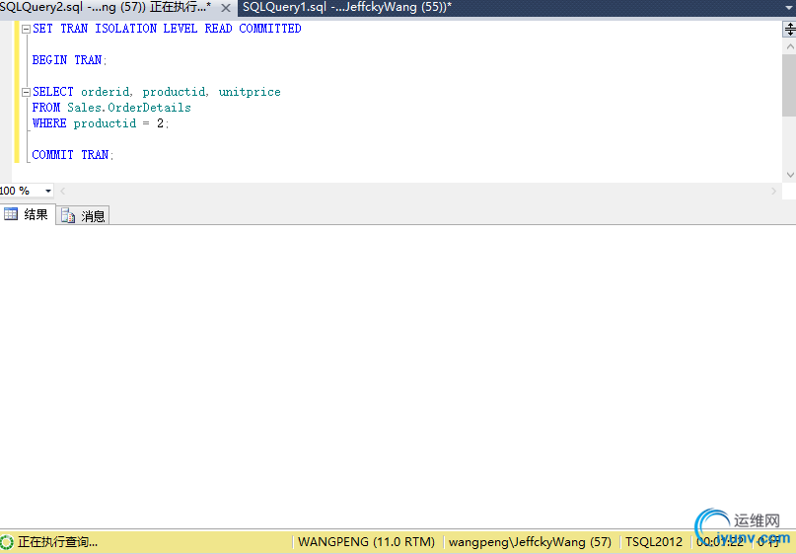Click the wangpeng\JeffckyWang (57) login entry
The width and height of the screenshot is (796, 554).
coord(530,542)
